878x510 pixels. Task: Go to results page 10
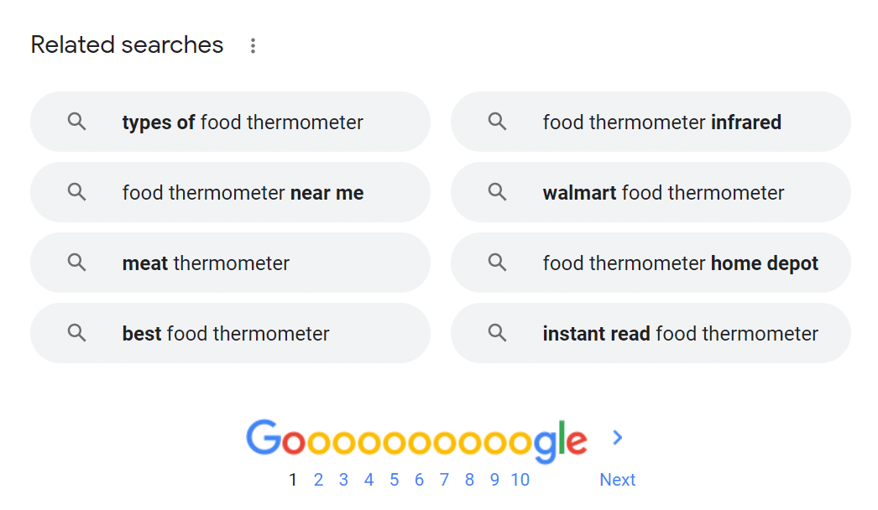tap(520, 480)
